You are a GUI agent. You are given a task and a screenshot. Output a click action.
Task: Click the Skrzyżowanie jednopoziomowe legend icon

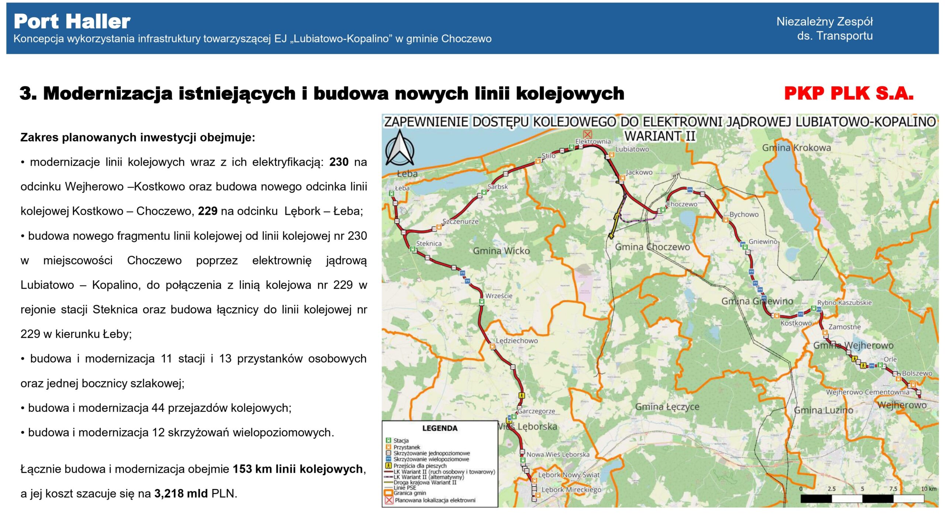(x=388, y=453)
